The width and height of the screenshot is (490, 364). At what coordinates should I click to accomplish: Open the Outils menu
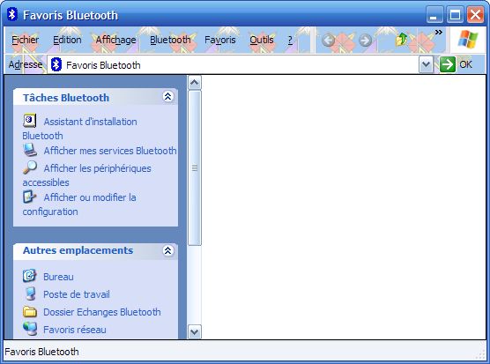click(262, 40)
